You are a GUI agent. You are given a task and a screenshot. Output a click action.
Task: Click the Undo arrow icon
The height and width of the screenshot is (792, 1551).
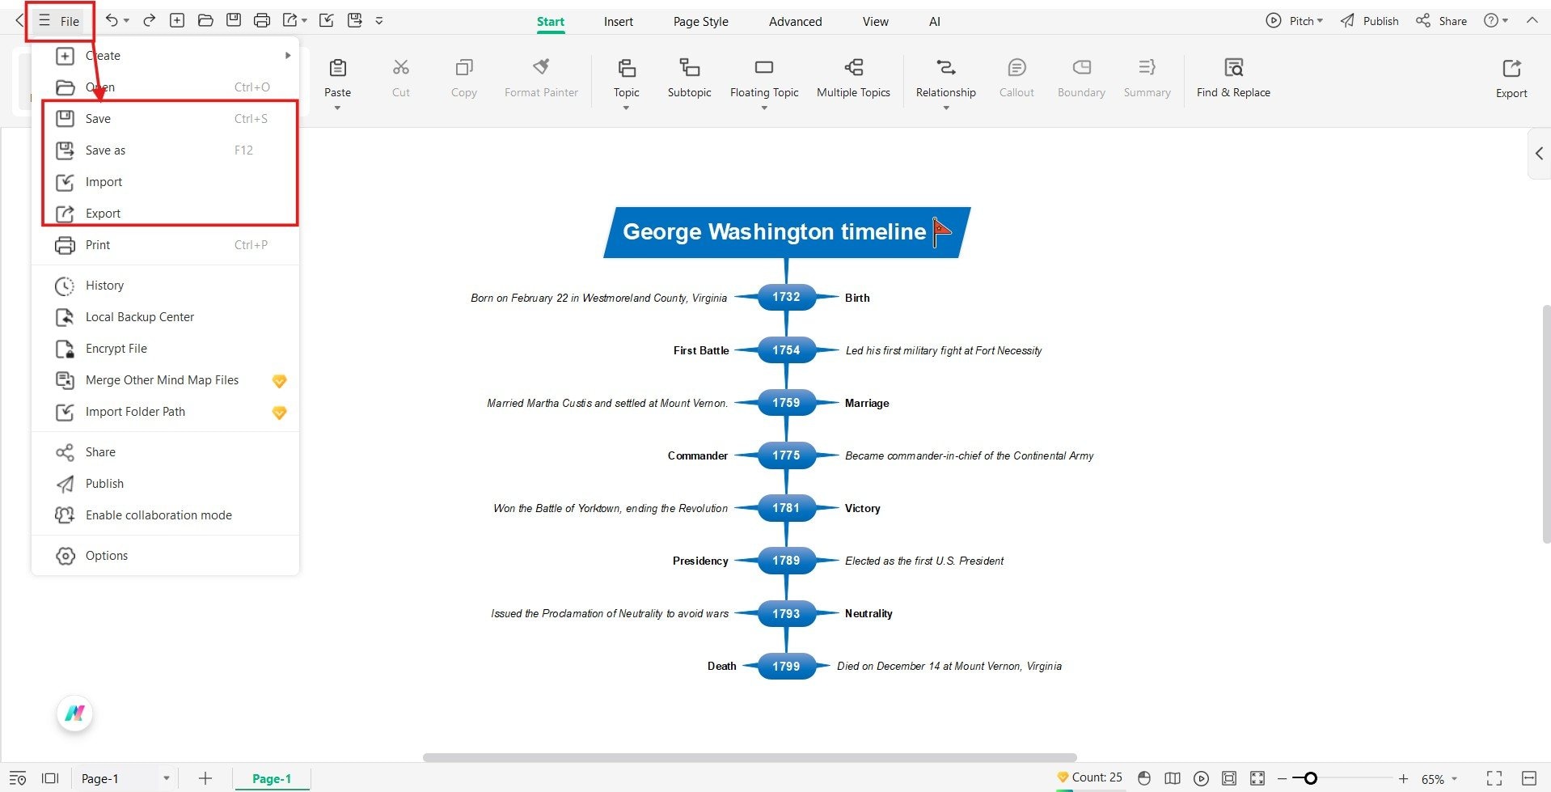pyautogui.click(x=112, y=20)
